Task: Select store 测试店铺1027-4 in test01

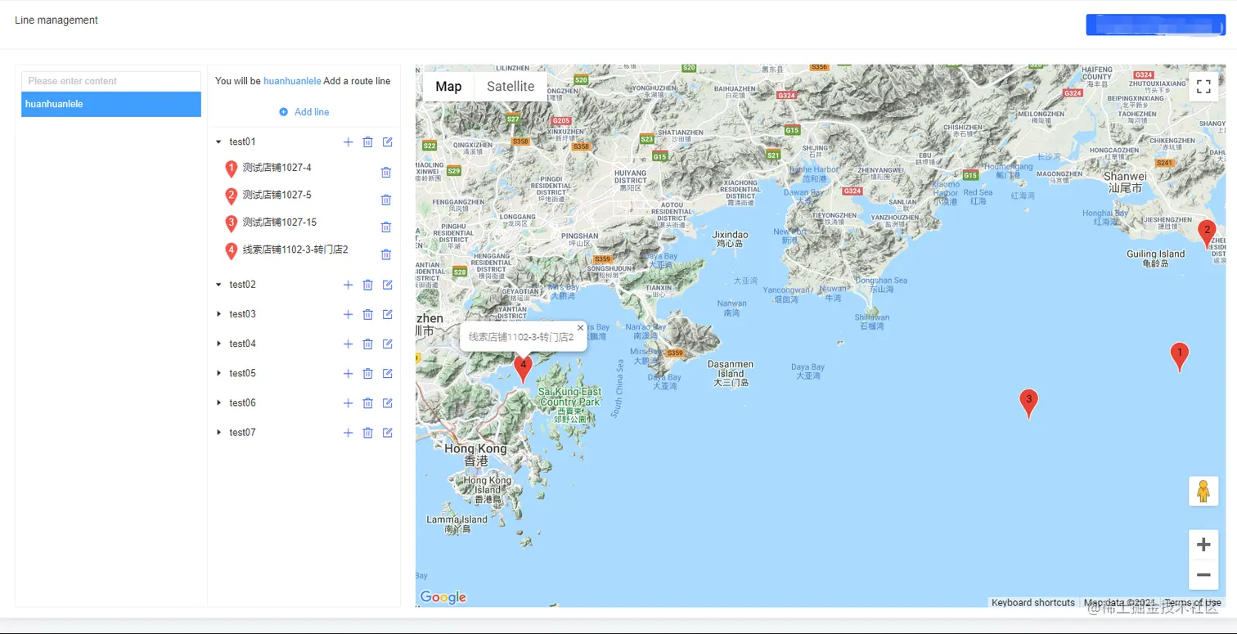Action: point(277,168)
